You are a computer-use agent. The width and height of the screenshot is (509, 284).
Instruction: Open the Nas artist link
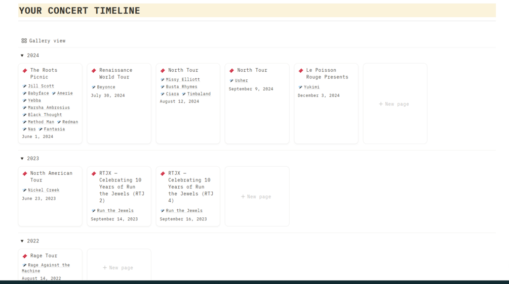coord(32,129)
